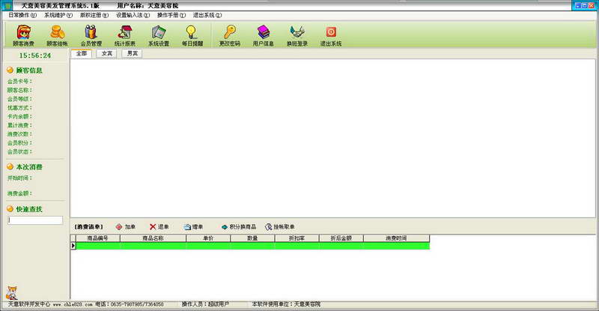Screen dimensions: 599x311
Task: Open the 顾客消费 toolbar icon
Action: click(23, 35)
